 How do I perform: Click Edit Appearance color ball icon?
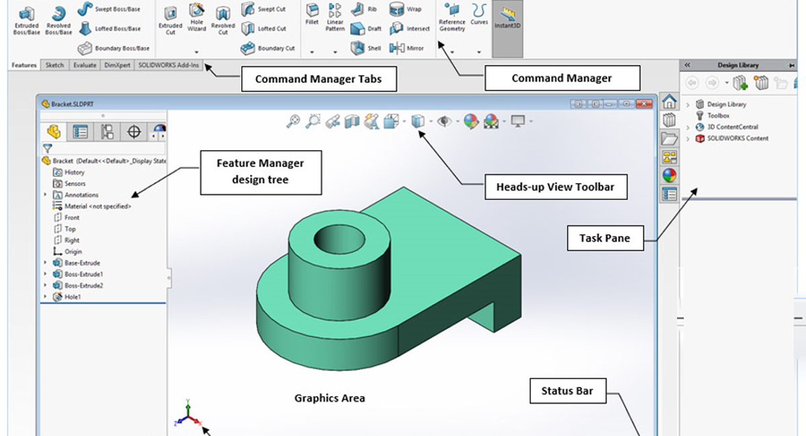pyautogui.click(x=471, y=121)
